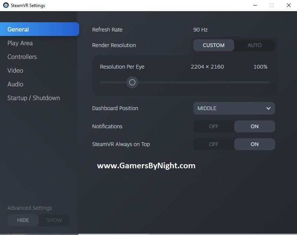Screen dimensions: 297x235
Task: Click the 90 Hz refresh rate value
Action: [200, 30]
